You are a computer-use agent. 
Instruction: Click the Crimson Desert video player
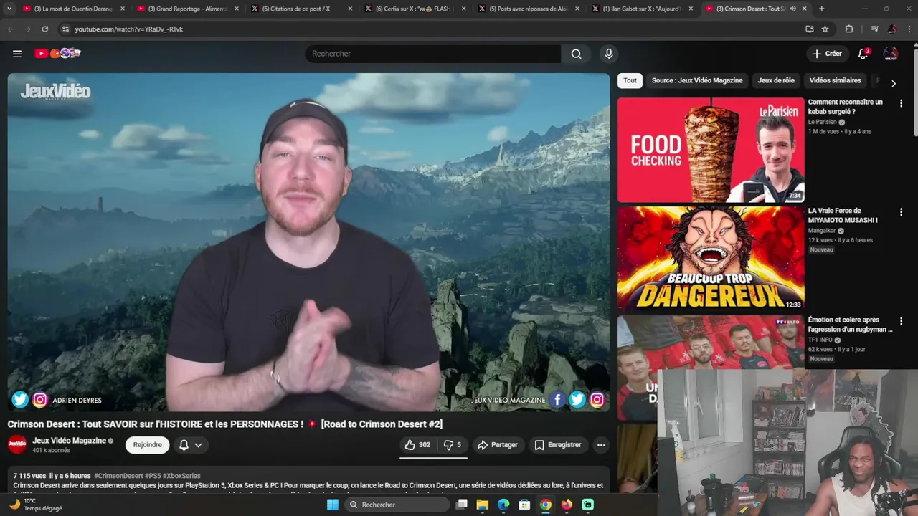click(308, 242)
